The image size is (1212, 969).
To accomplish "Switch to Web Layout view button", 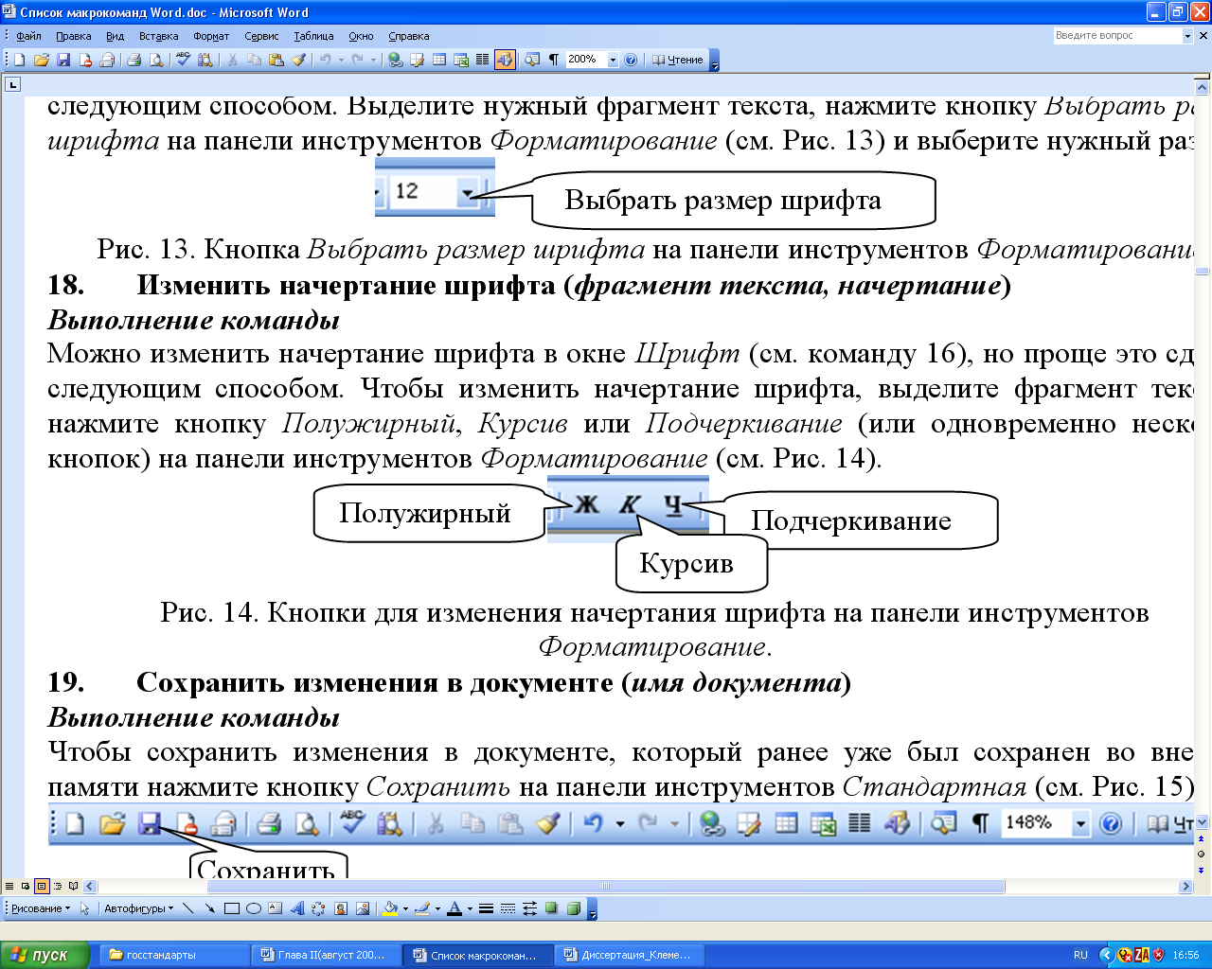I will click(26, 887).
